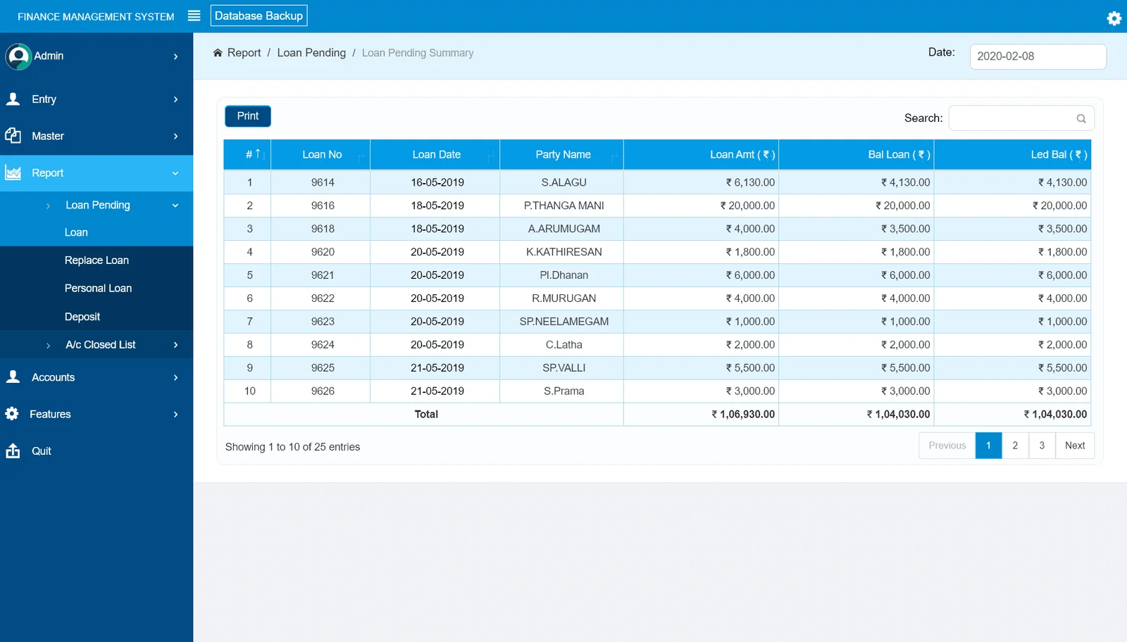This screenshot has width=1127, height=642.
Task: Open Replace Loan report
Action: pyautogui.click(x=96, y=260)
